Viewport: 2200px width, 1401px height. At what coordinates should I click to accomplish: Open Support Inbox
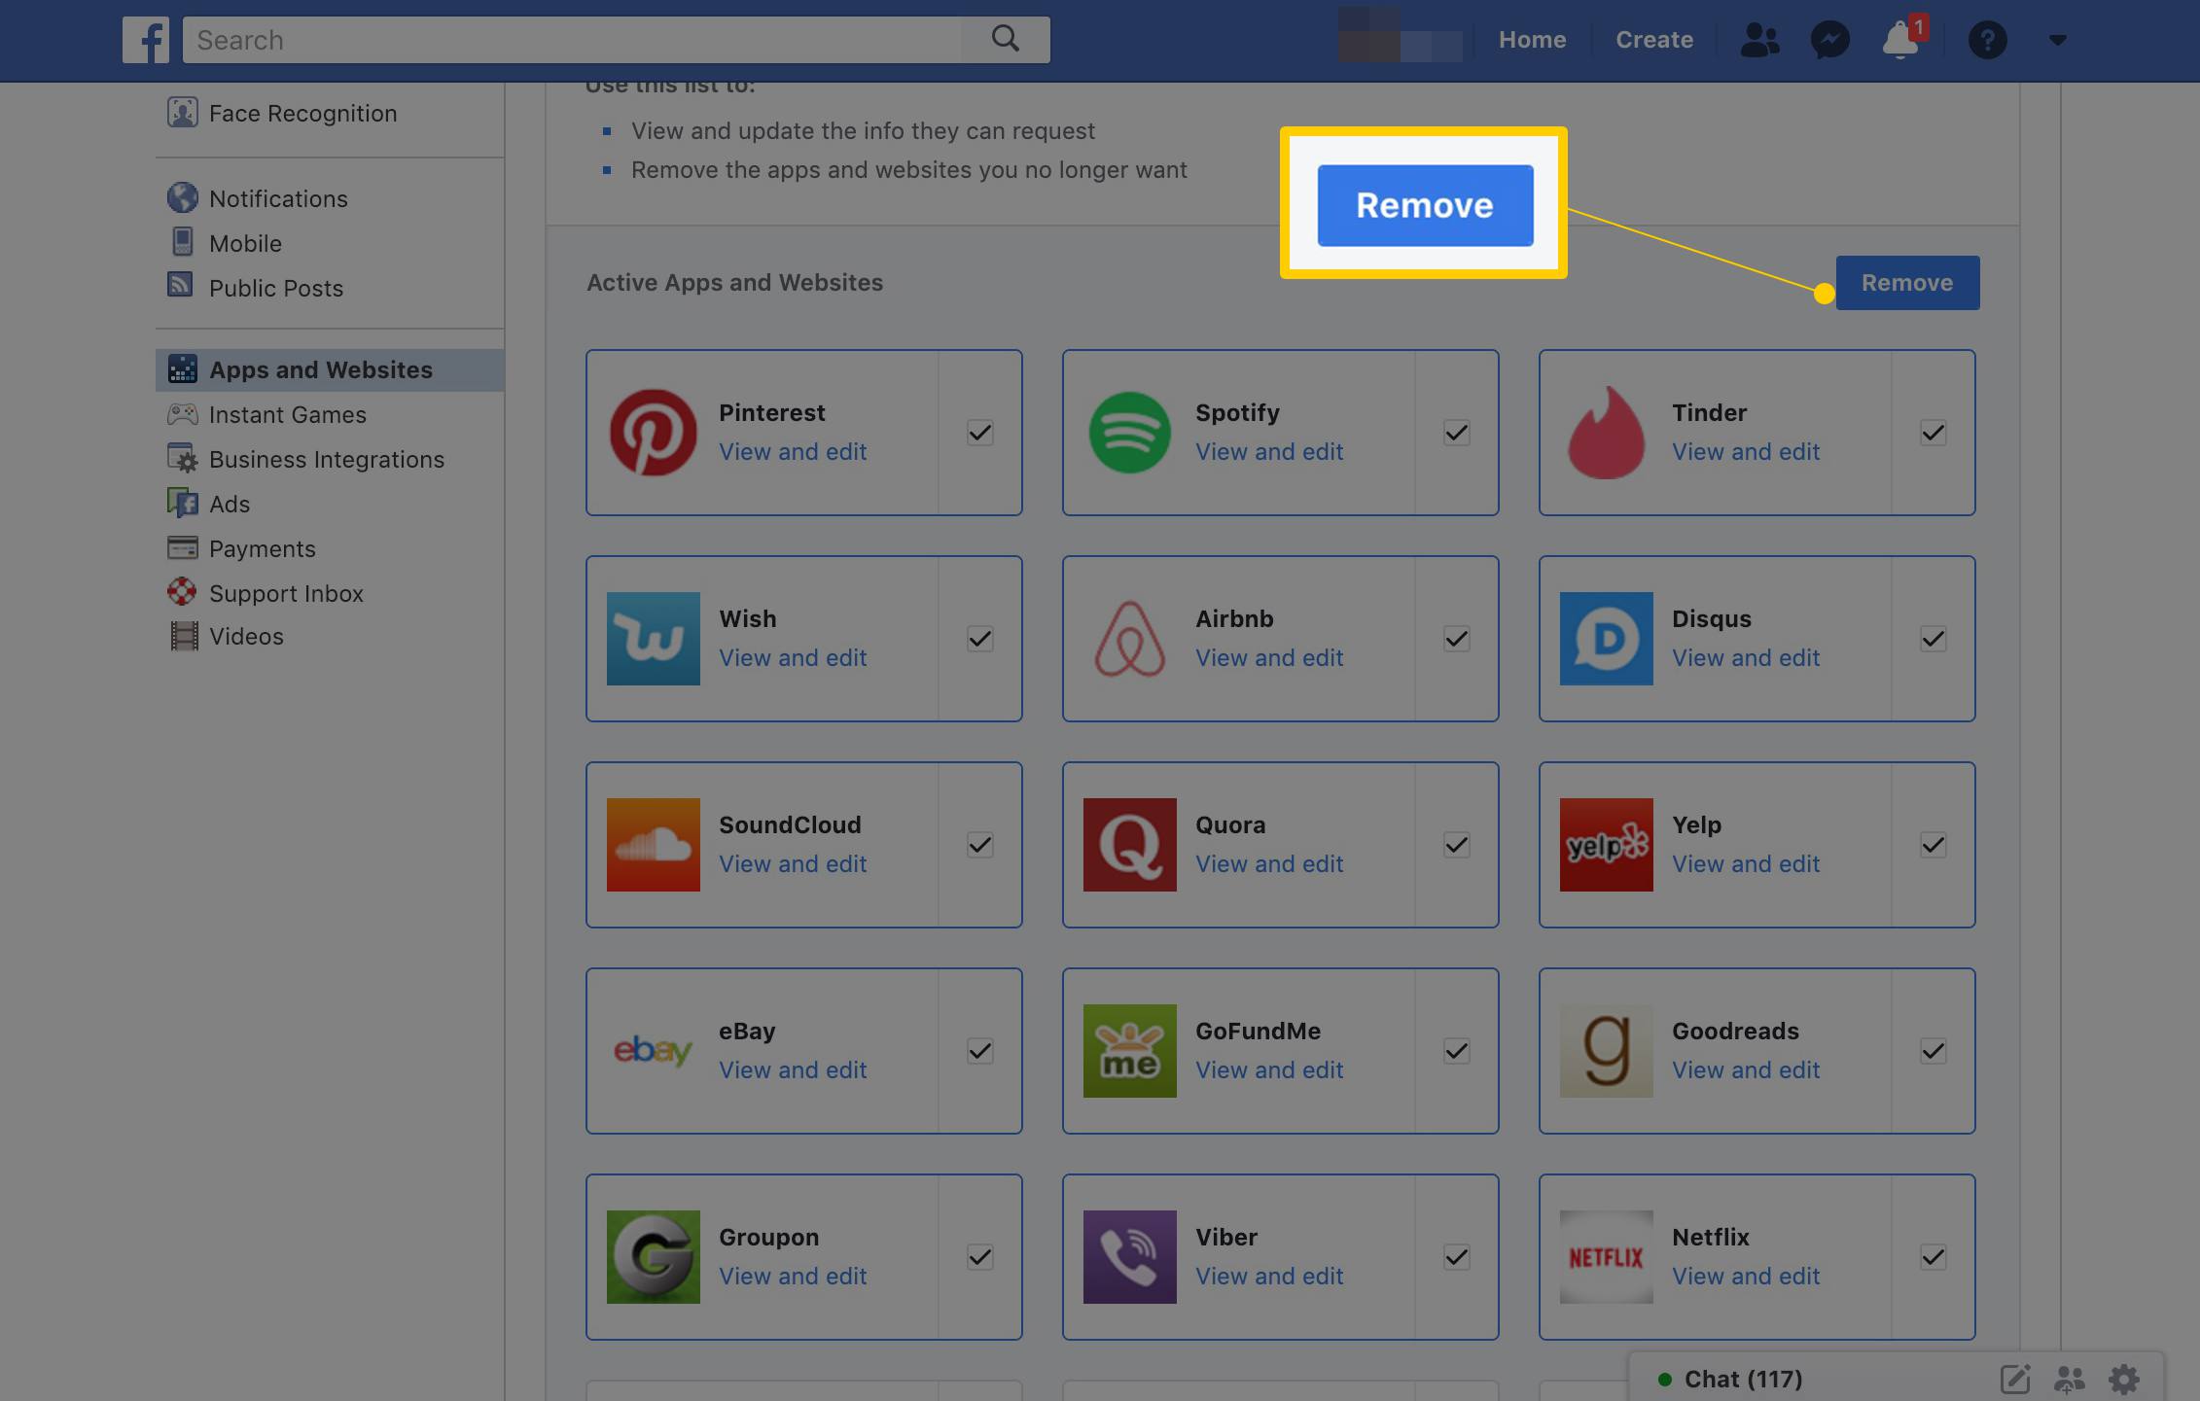coord(330,593)
